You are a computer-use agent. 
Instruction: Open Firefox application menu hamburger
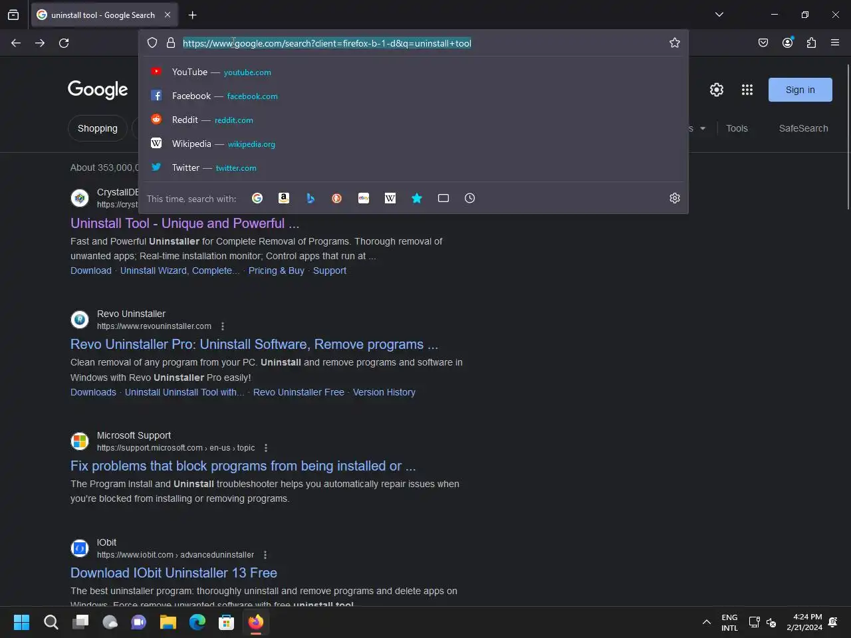835,43
